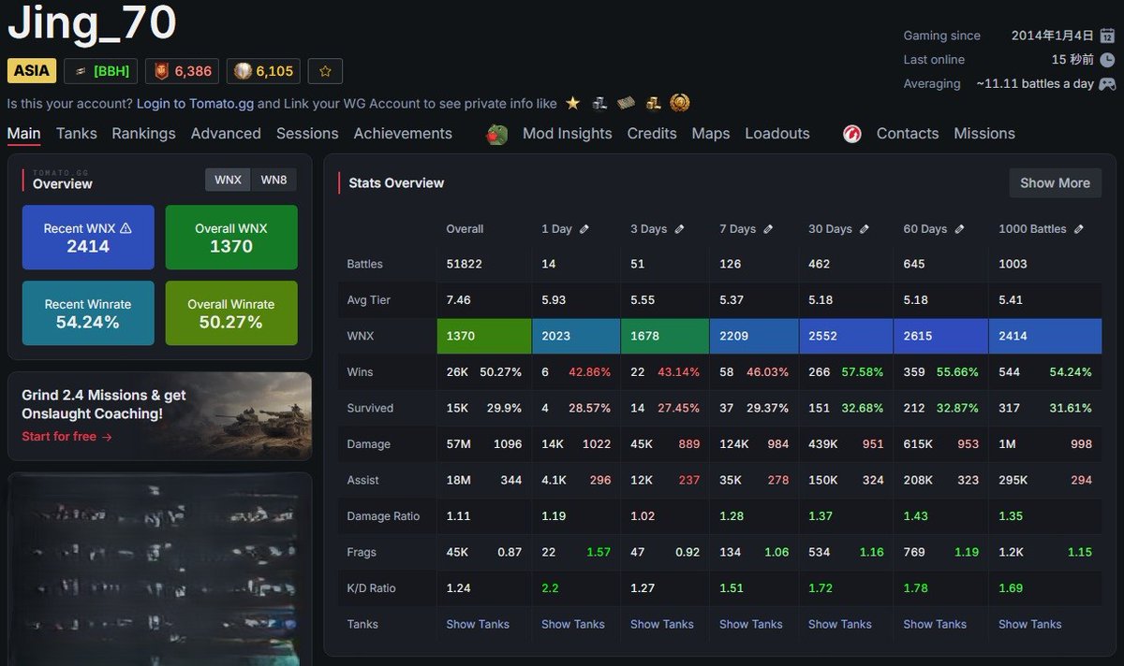Select the Recent Winrate 54.24% card
The image size is (1124, 666).
point(88,313)
